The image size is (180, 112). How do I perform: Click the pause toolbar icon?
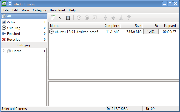click(x=87, y=18)
